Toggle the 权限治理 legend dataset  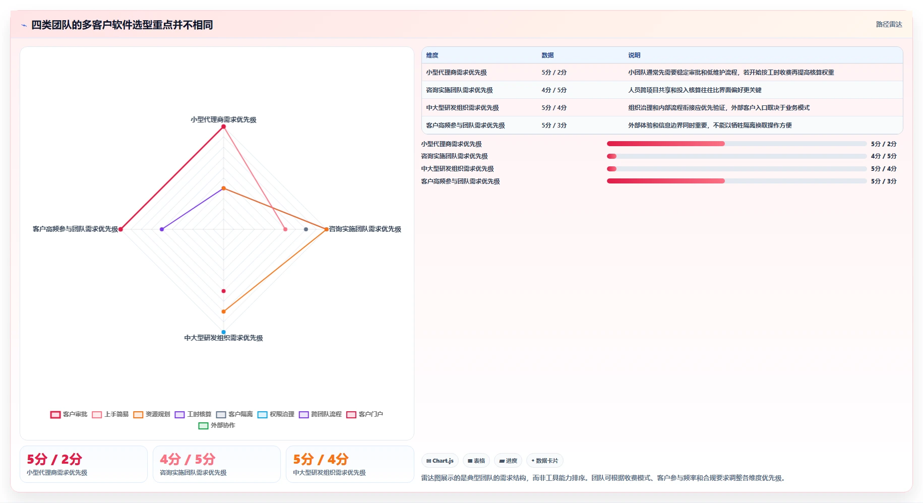276,414
